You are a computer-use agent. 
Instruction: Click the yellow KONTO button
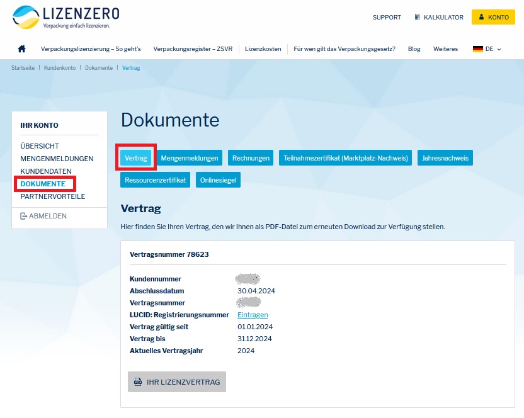(x=493, y=17)
